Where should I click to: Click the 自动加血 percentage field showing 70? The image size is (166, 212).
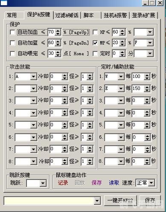point(51,32)
